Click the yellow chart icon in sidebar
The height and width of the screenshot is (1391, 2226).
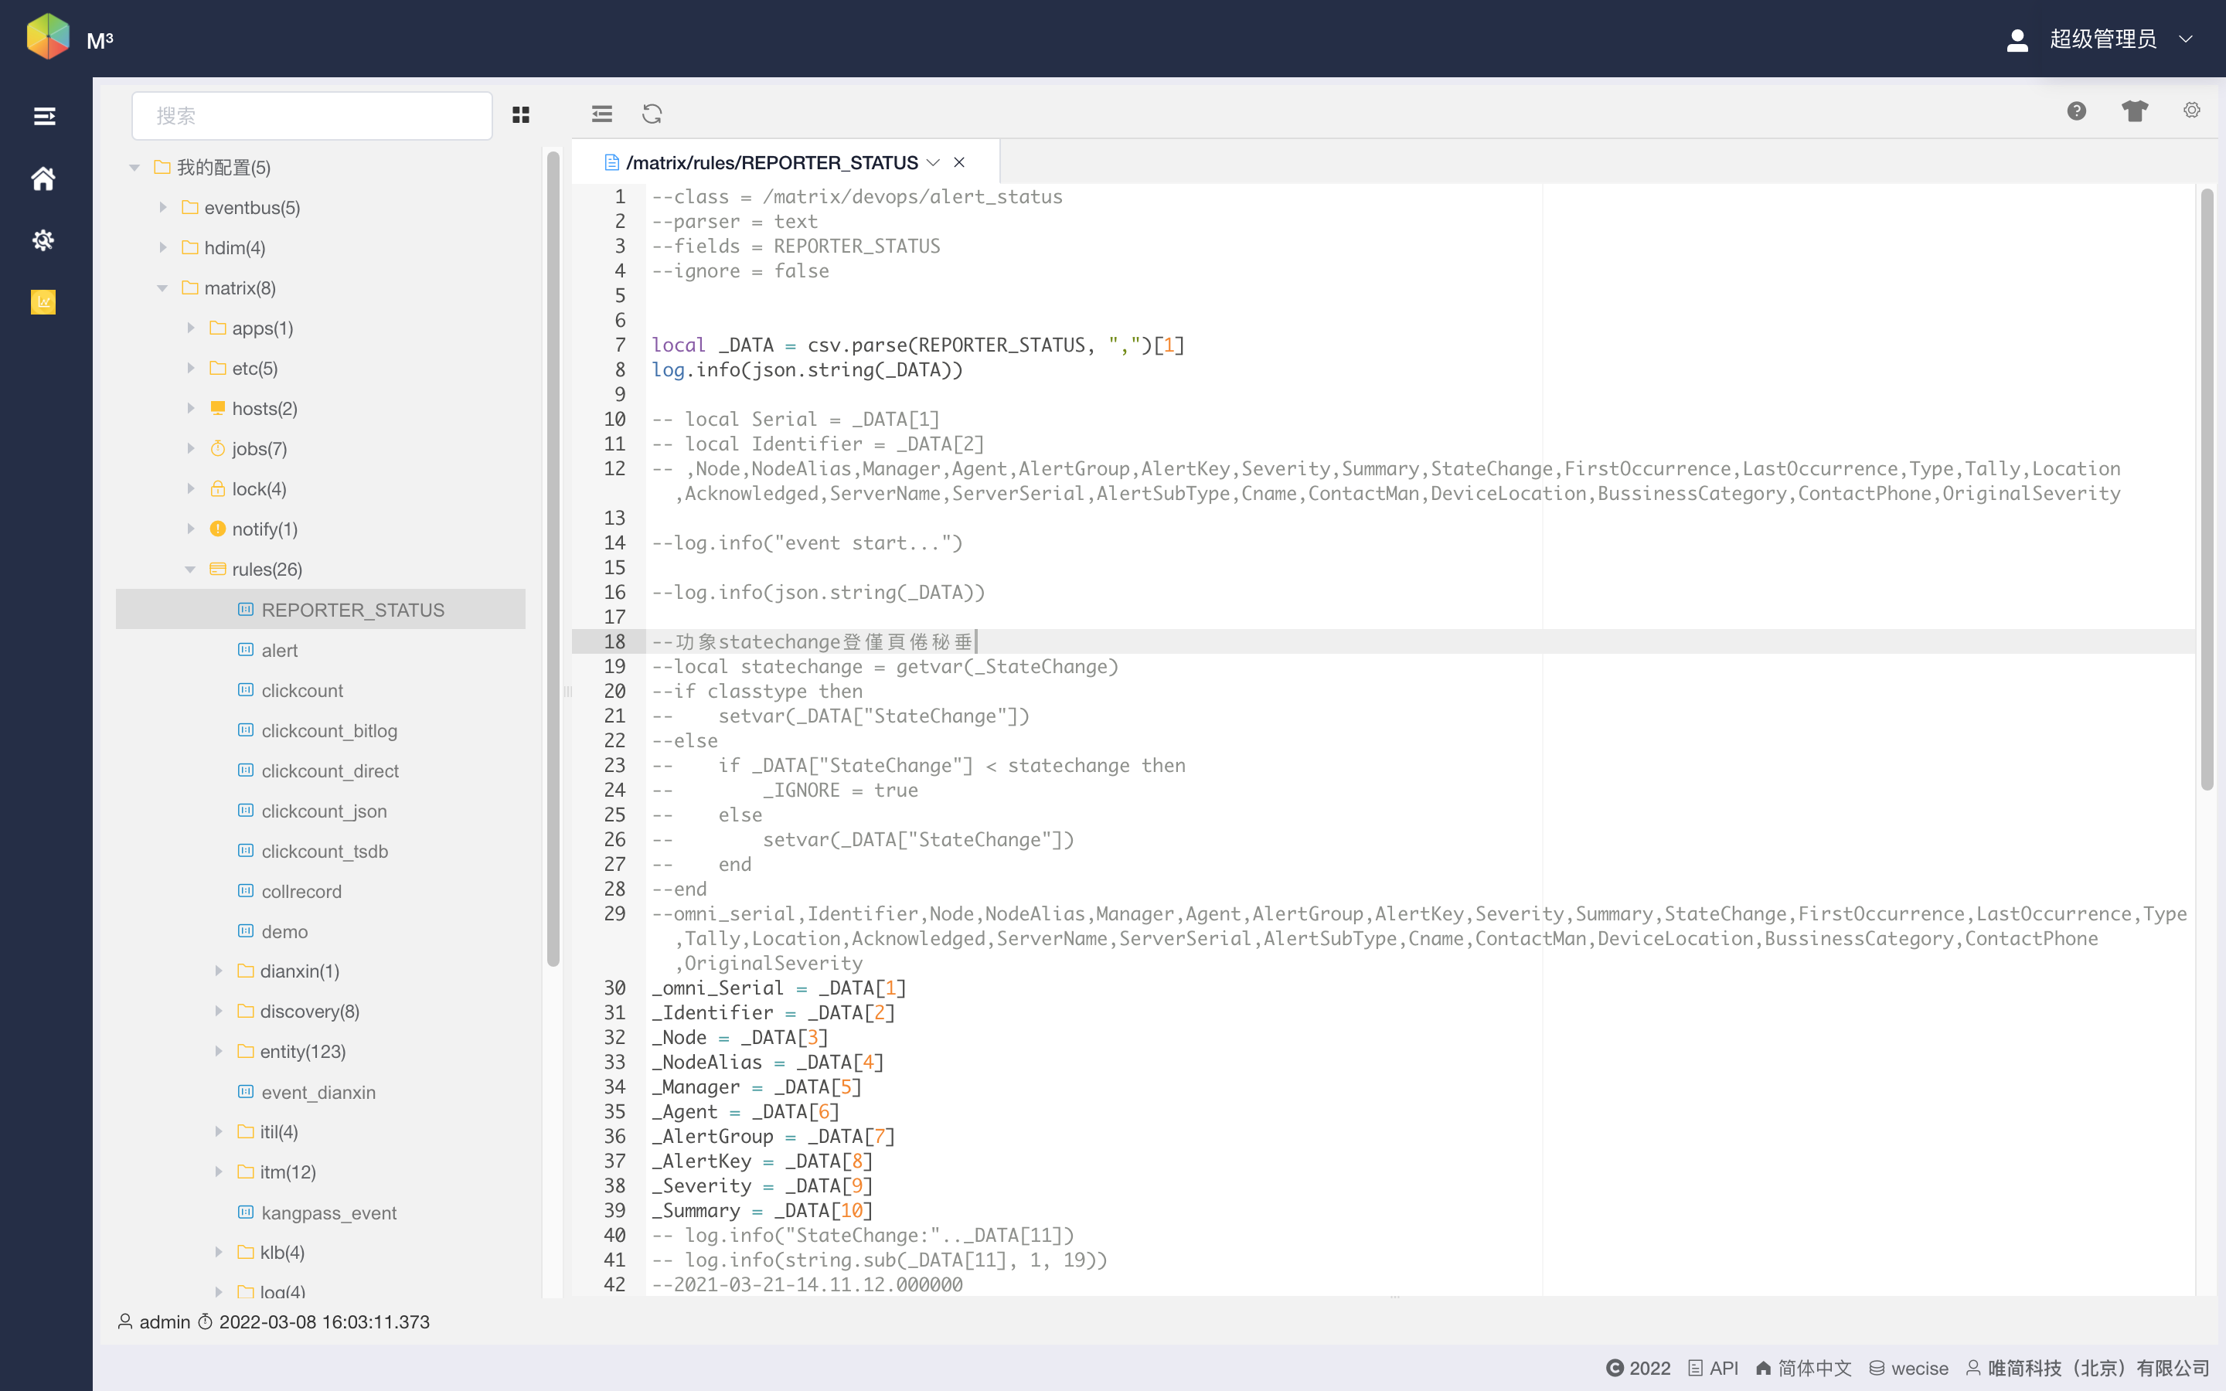(x=43, y=301)
